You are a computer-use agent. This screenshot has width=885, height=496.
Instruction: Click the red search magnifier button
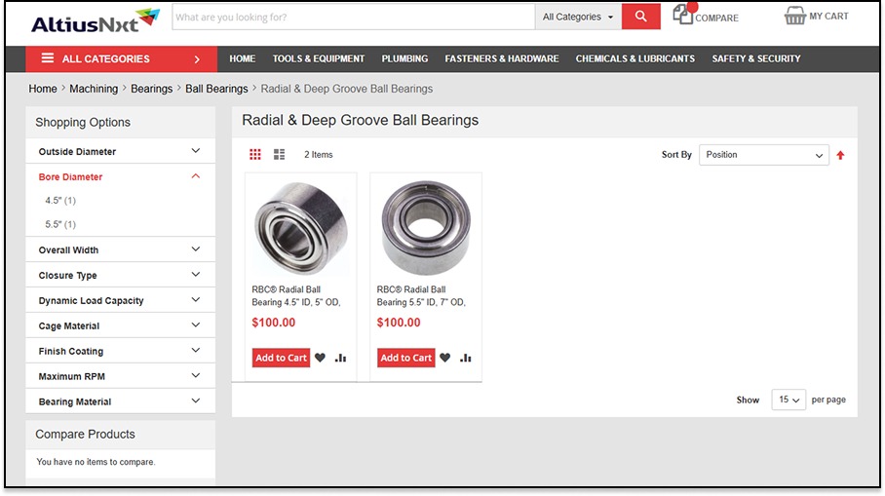click(x=640, y=17)
